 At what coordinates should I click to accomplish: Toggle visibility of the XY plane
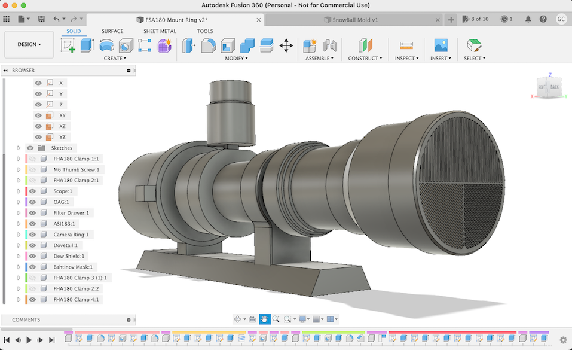[x=38, y=115]
